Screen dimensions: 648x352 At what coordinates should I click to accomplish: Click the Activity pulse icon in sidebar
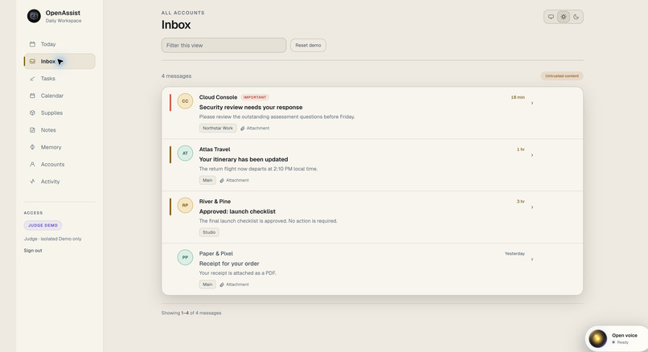32,182
